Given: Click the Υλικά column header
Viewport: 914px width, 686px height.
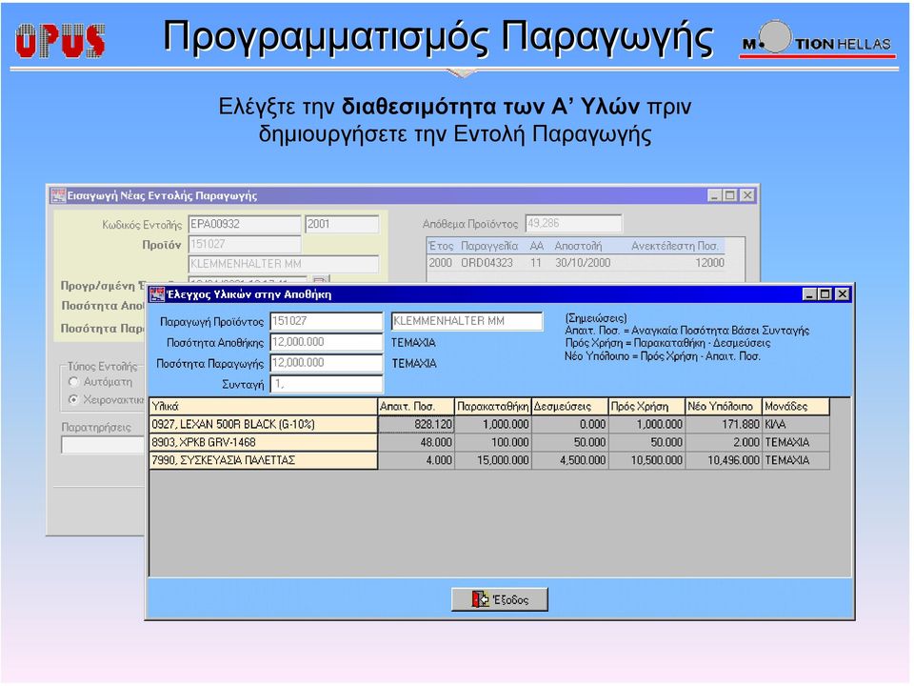Looking at the screenshot, I should click(264, 406).
